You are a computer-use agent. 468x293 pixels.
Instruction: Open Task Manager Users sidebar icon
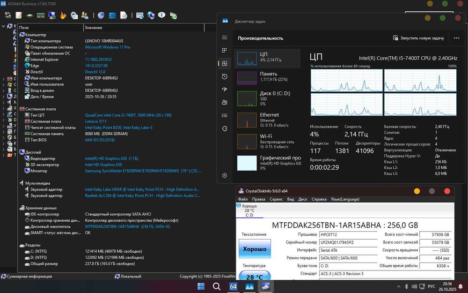225,103
